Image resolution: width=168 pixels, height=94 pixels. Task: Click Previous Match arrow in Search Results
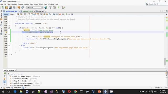[5, 76]
